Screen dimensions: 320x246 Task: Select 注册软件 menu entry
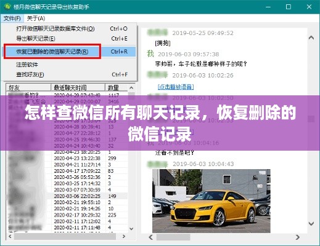[x=70, y=65]
